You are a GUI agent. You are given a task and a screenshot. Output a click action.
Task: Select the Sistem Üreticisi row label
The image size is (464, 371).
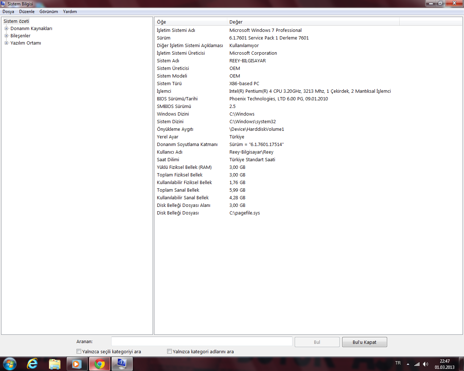pyautogui.click(x=173, y=68)
